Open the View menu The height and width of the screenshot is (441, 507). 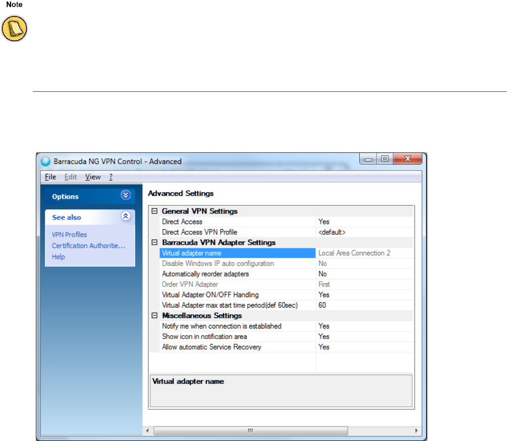[93, 177]
